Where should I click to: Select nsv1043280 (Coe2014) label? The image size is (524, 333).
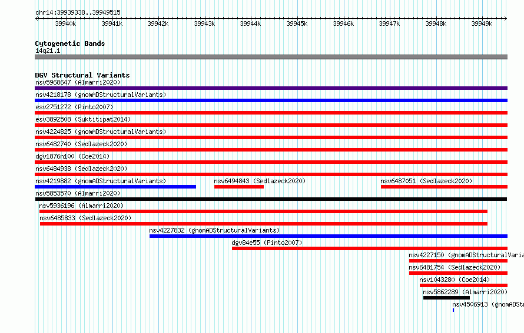455,280
